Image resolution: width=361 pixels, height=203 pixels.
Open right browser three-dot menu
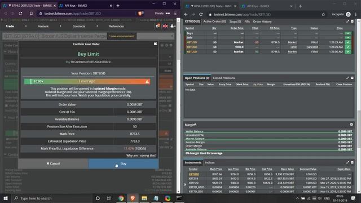coord(356,14)
